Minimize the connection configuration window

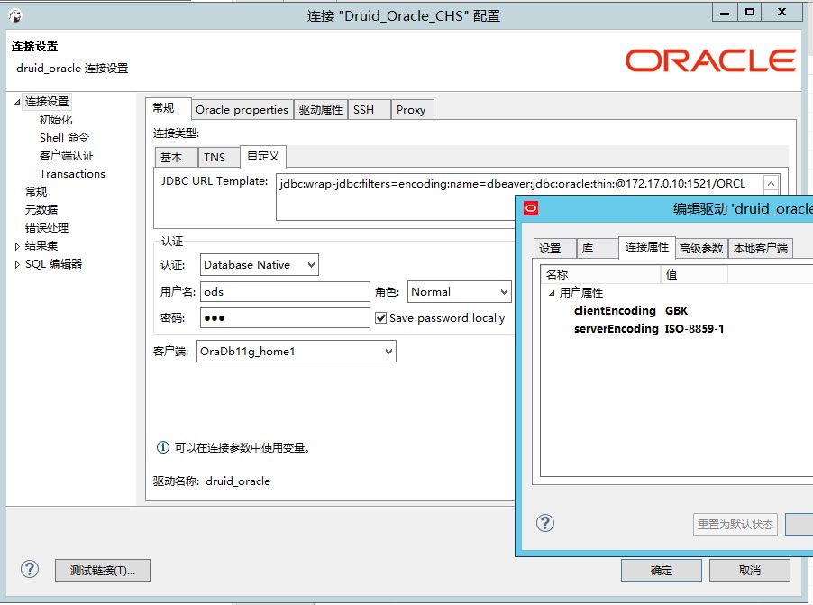tap(725, 13)
